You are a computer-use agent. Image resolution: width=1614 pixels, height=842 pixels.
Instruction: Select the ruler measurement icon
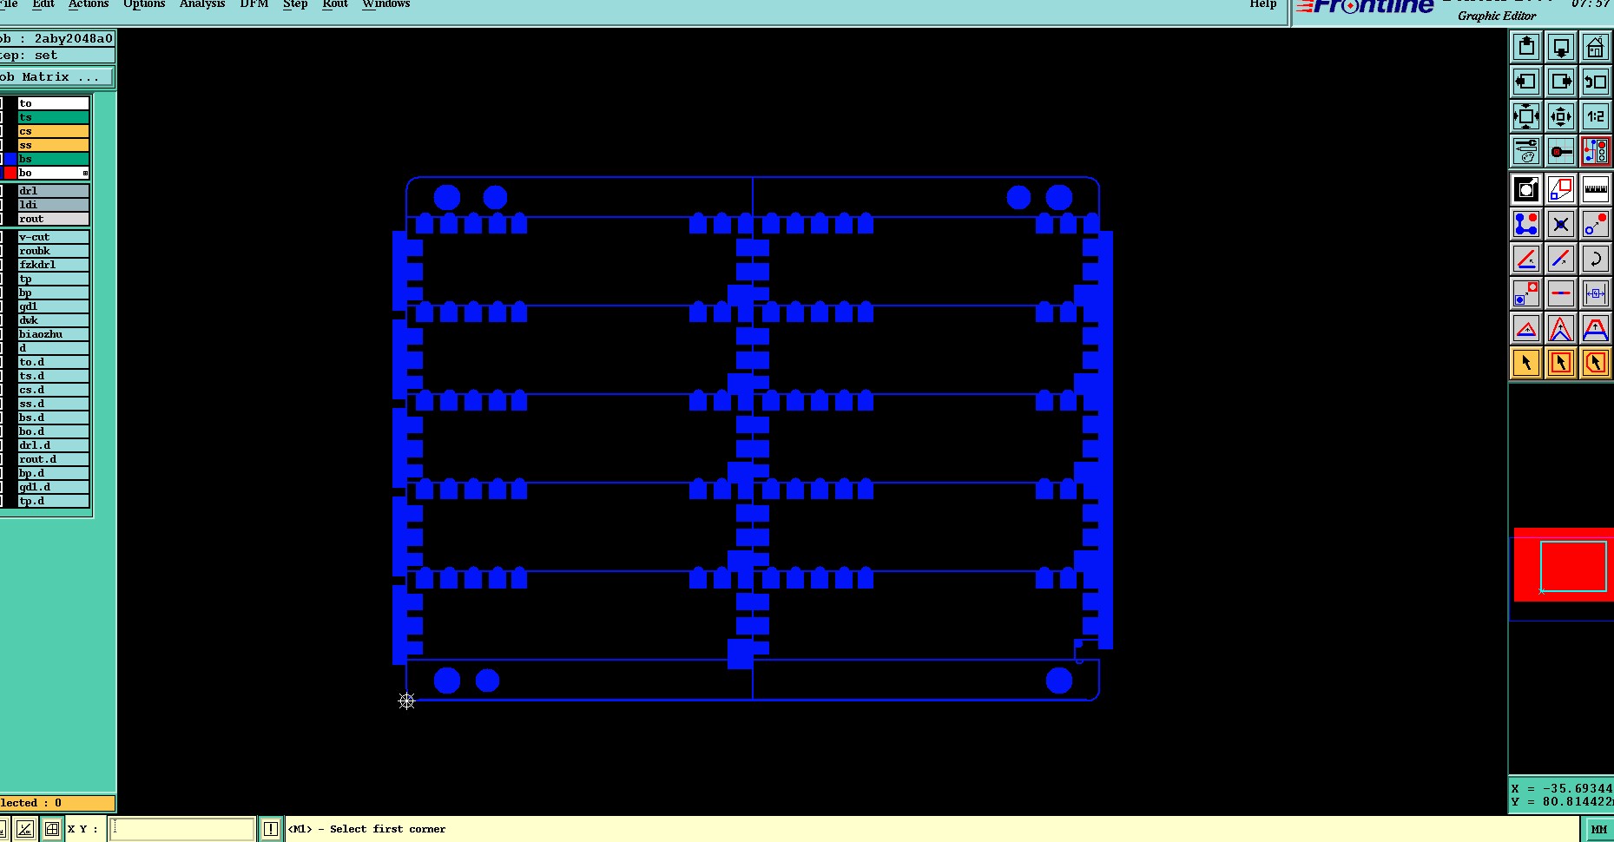(x=1596, y=189)
